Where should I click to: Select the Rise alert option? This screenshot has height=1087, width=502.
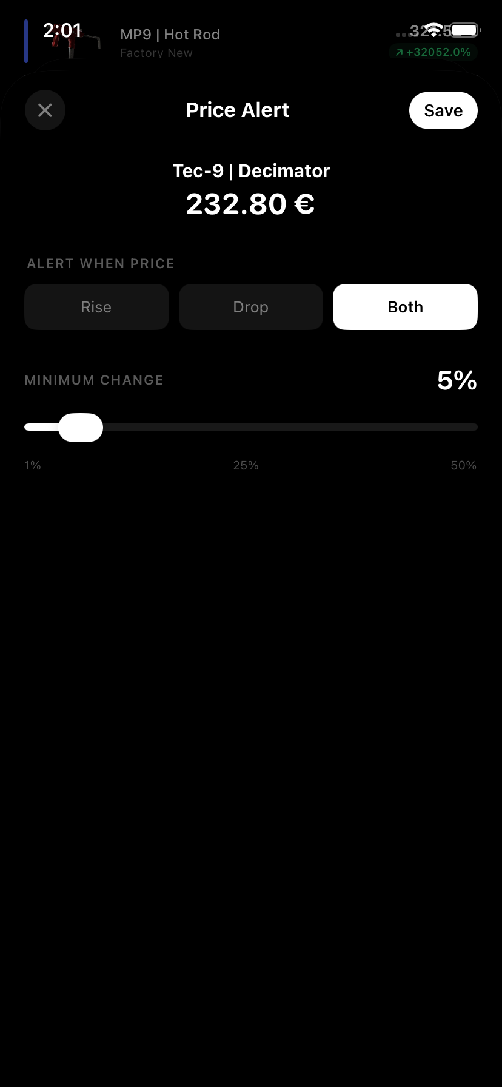click(96, 307)
